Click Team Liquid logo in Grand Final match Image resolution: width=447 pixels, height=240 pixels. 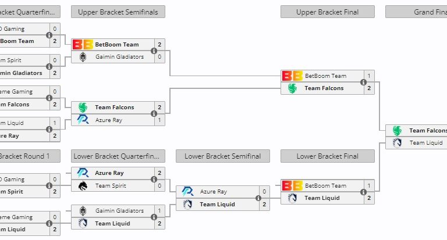pos(397,143)
